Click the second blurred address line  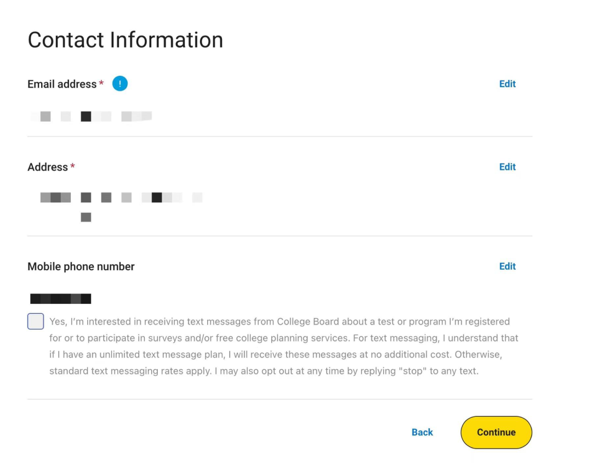(86, 217)
